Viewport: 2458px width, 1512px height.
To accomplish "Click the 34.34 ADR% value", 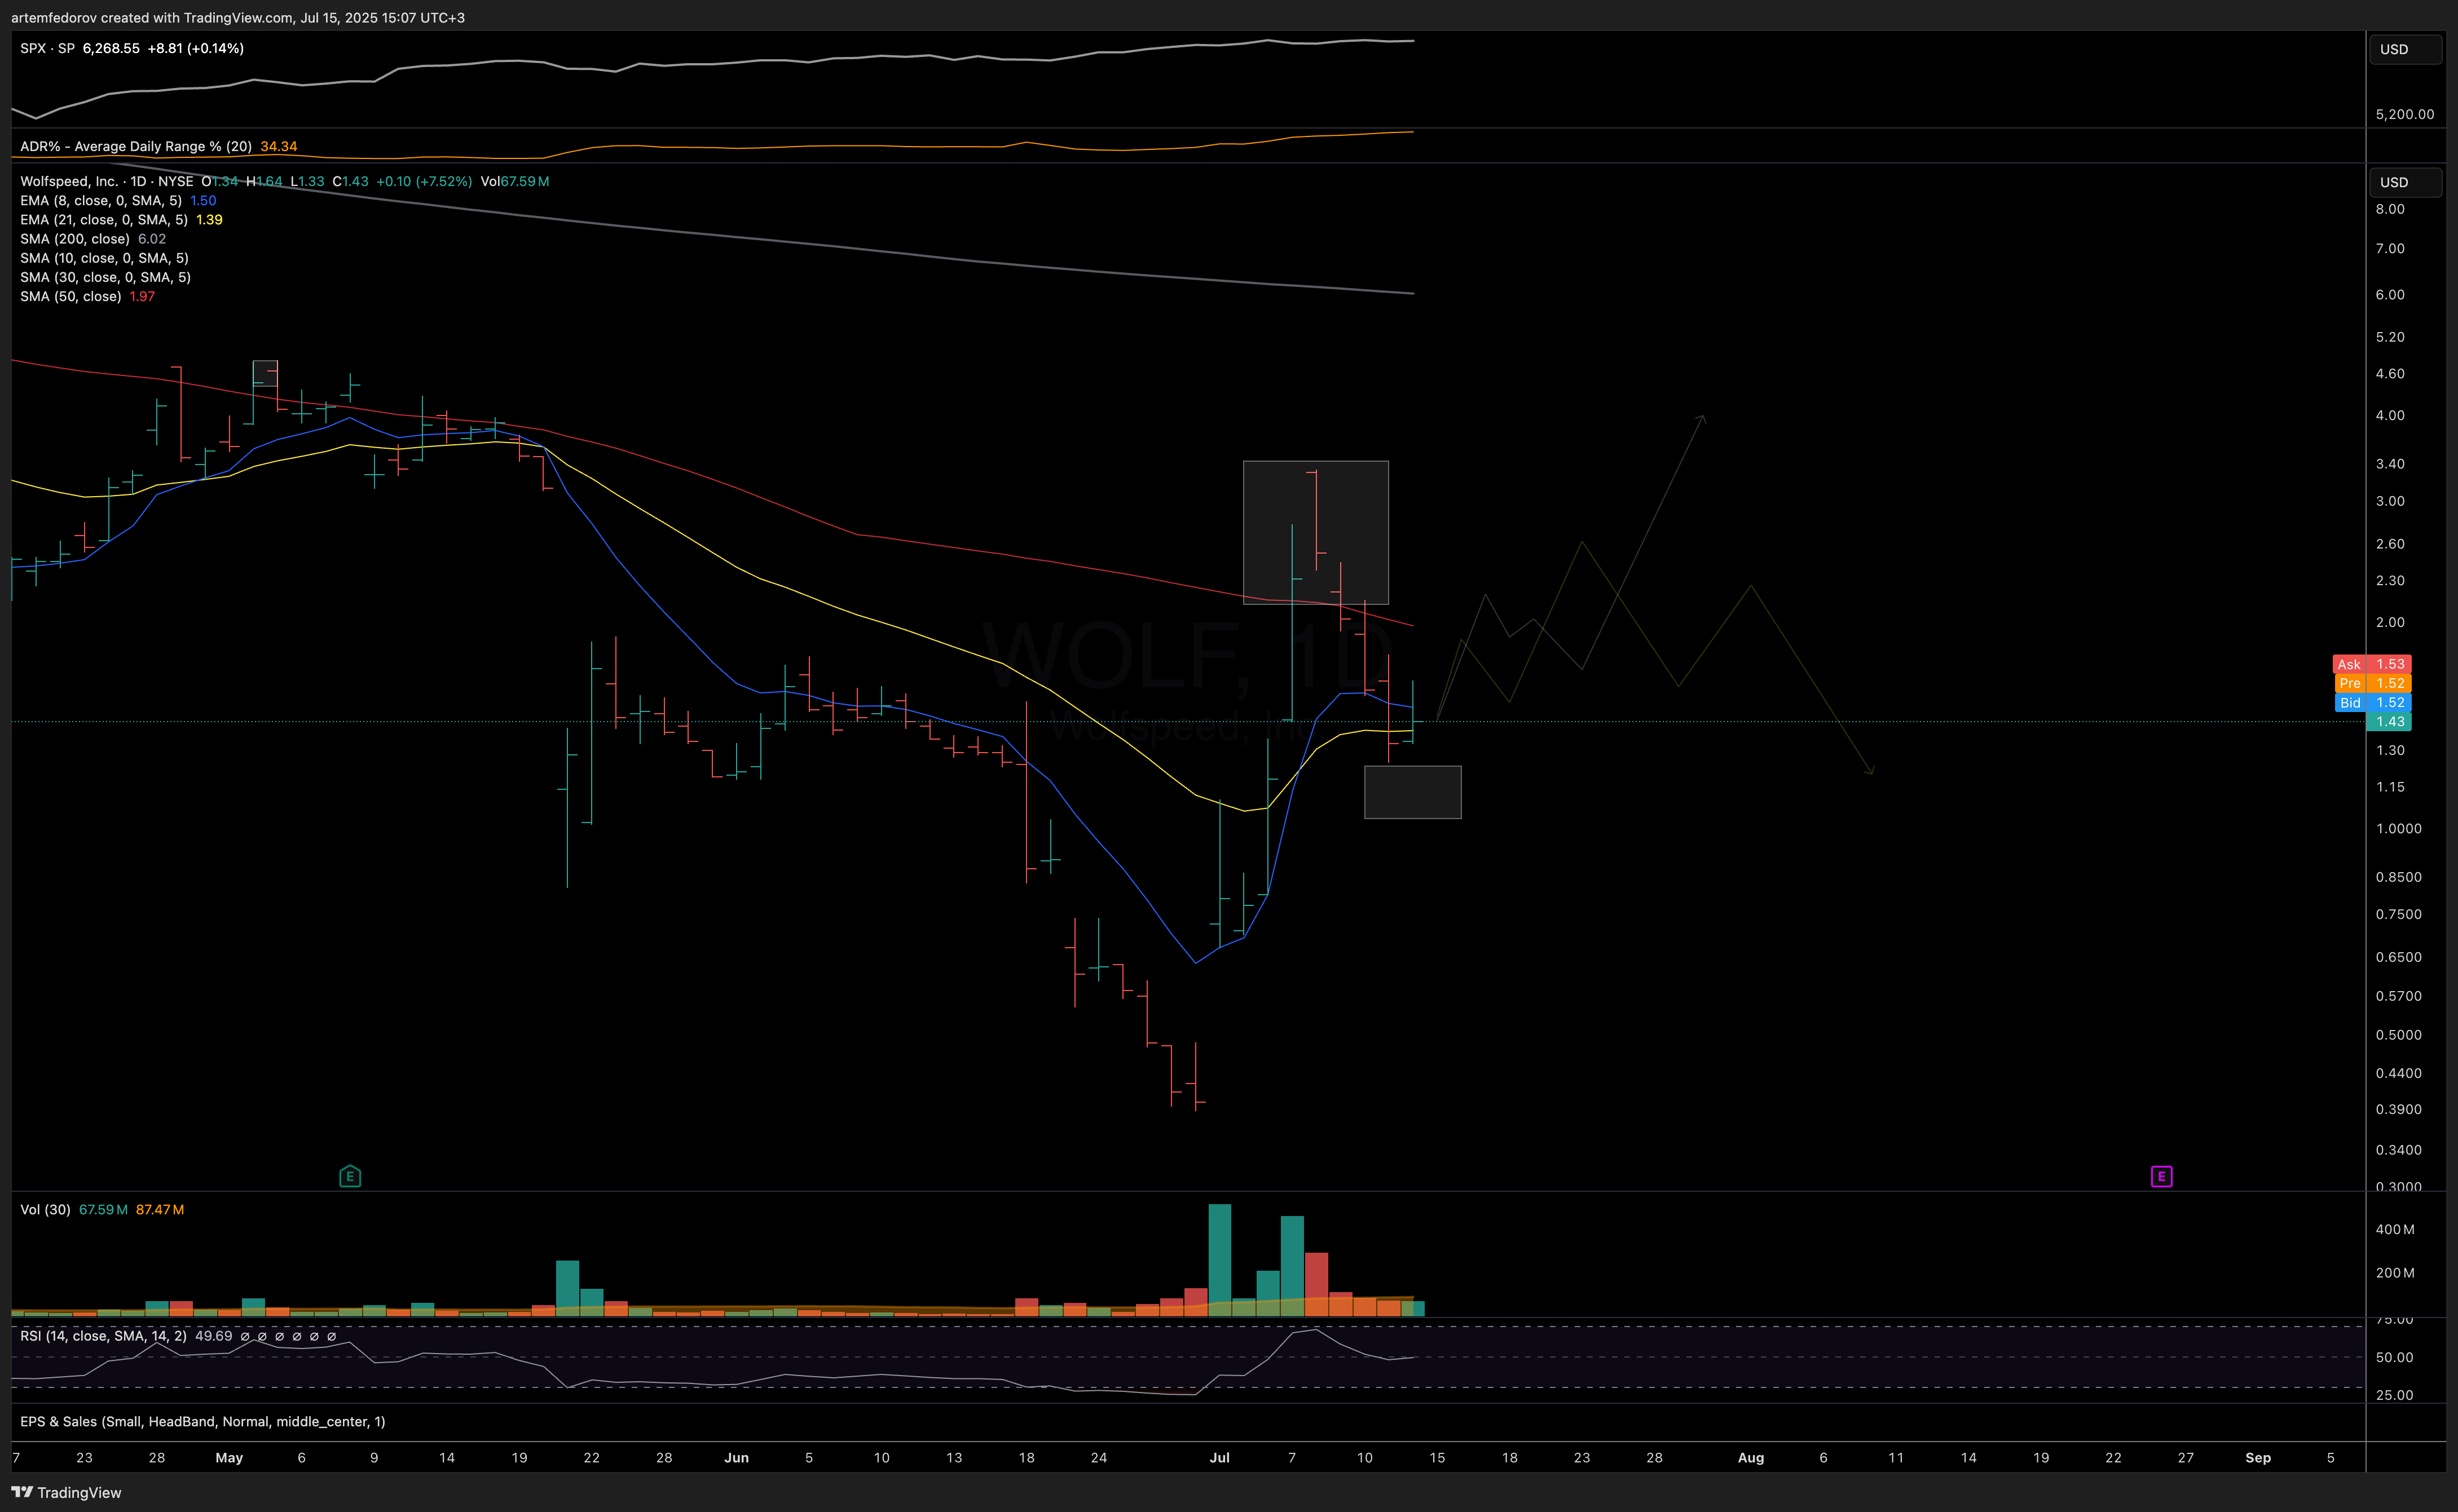I will pyautogui.click(x=279, y=146).
